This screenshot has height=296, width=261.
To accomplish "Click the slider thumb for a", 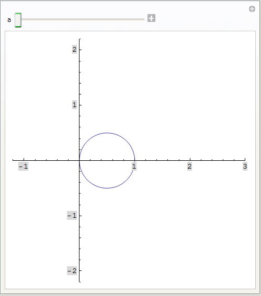I will 18,20.
